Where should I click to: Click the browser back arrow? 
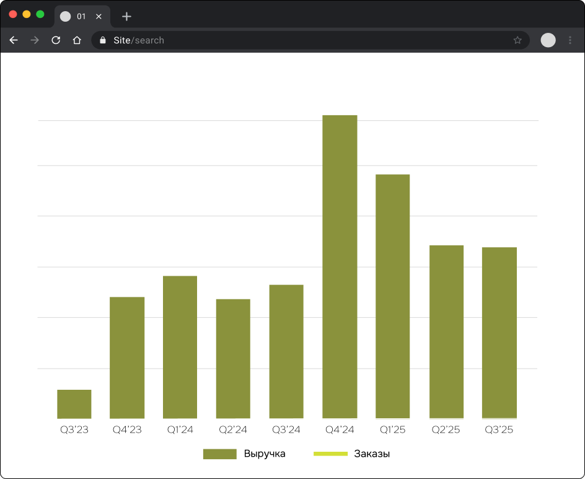(x=14, y=40)
